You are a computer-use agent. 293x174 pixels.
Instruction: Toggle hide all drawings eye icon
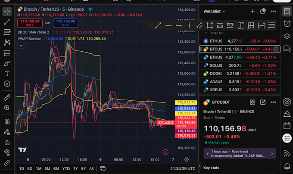[x=7, y=152]
